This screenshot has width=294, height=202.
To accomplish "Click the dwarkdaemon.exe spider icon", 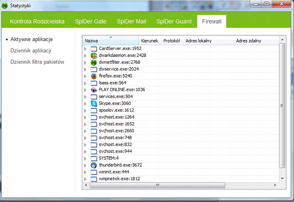I will pos(94,55).
